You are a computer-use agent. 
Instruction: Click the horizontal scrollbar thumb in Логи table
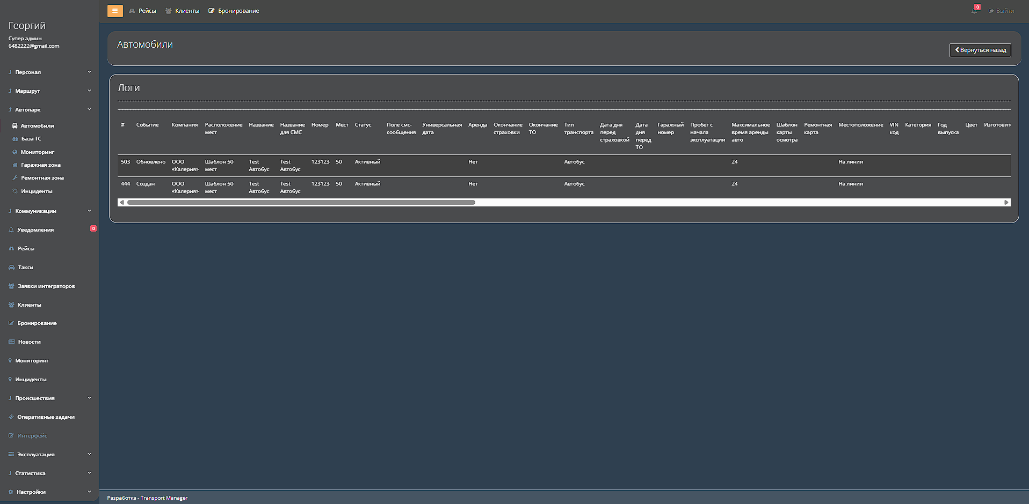[301, 203]
